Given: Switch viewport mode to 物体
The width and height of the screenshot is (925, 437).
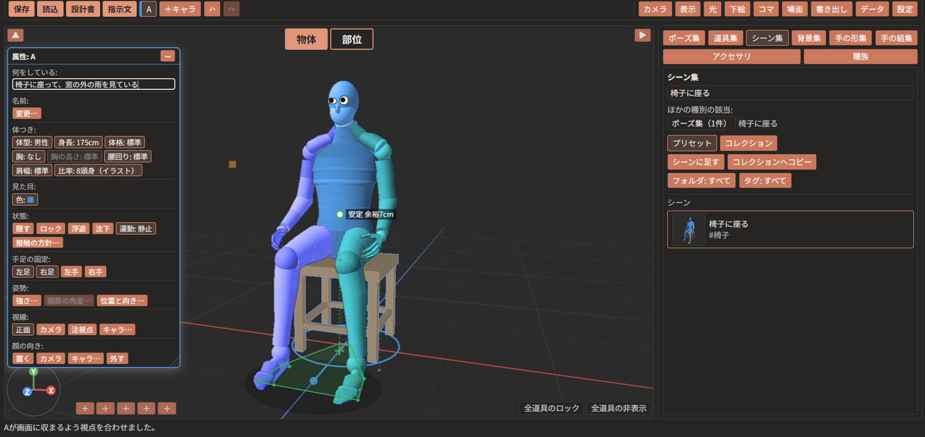Looking at the screenshot, I should click(x=306, y=39).
